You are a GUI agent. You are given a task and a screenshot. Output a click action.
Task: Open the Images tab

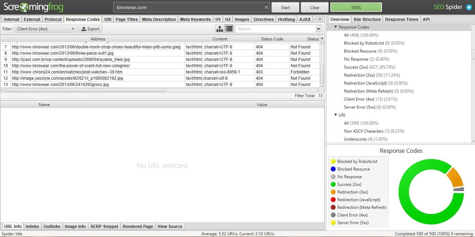pos(242,19)
